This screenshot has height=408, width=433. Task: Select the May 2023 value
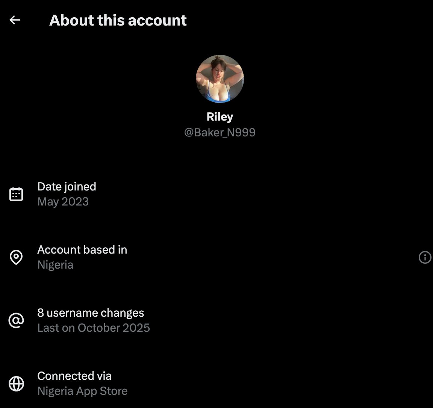[x=63, y=202]
